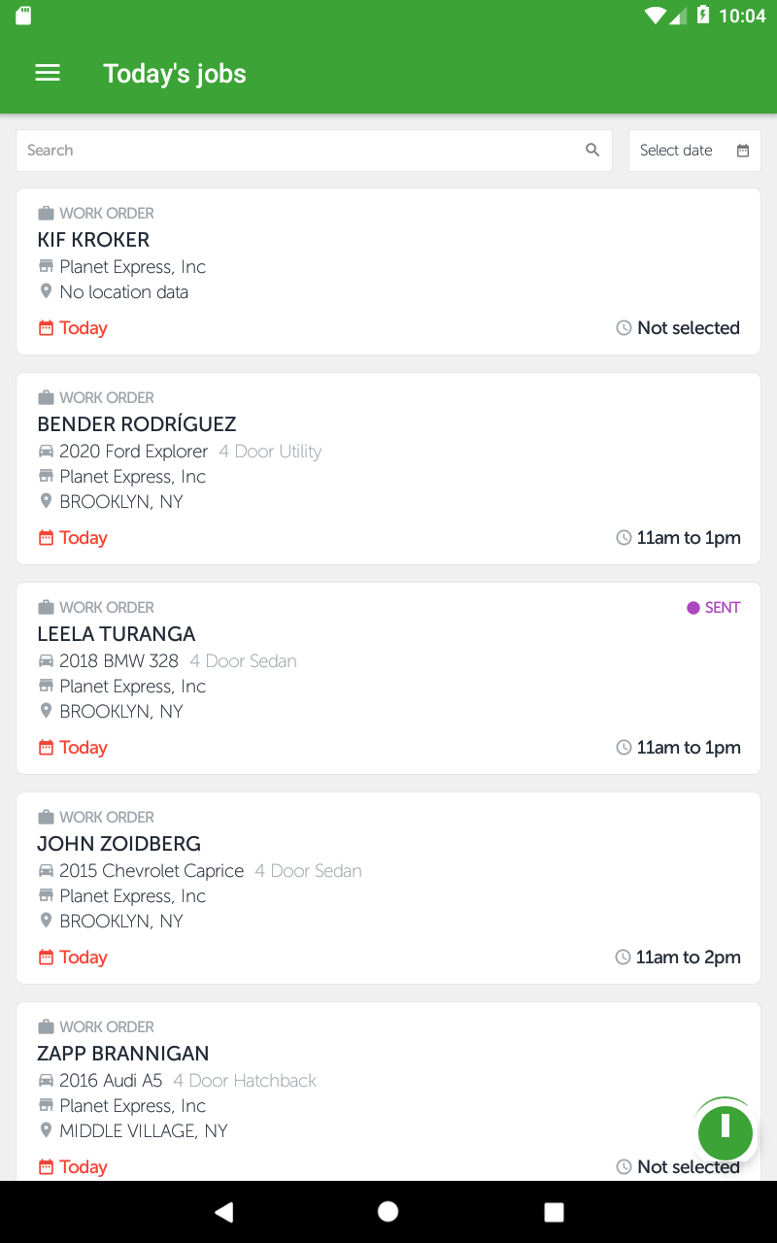This screenshot has height=1243, width=777.
Task: Tap "Not selected" time on Kif Kroker's job
Action: click(x=688, y=328)
